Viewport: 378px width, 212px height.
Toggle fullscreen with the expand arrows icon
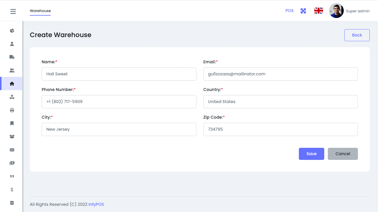(303, 11)
